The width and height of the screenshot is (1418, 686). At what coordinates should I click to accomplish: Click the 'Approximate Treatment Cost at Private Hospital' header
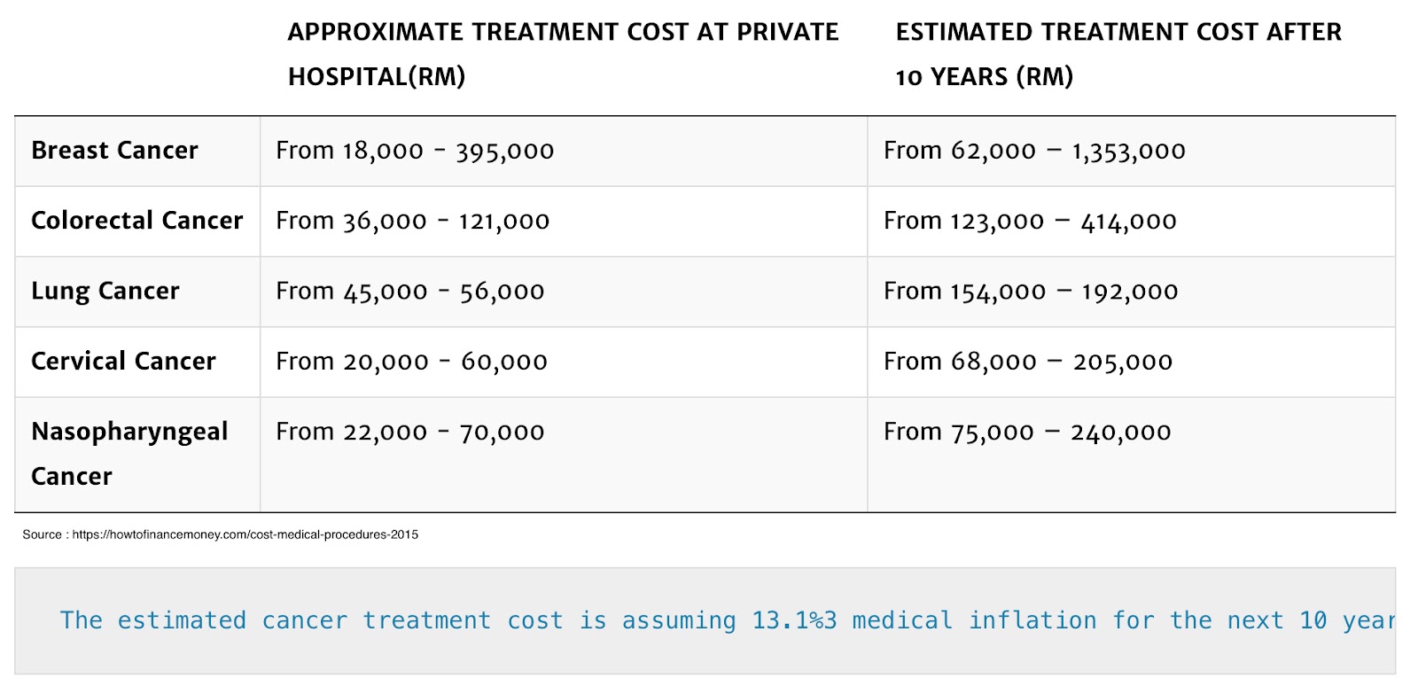[563, 54]
